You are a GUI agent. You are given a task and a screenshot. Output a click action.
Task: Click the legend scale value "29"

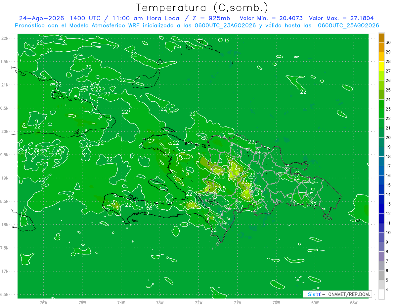pyautogui.click(x=388, y=52)
